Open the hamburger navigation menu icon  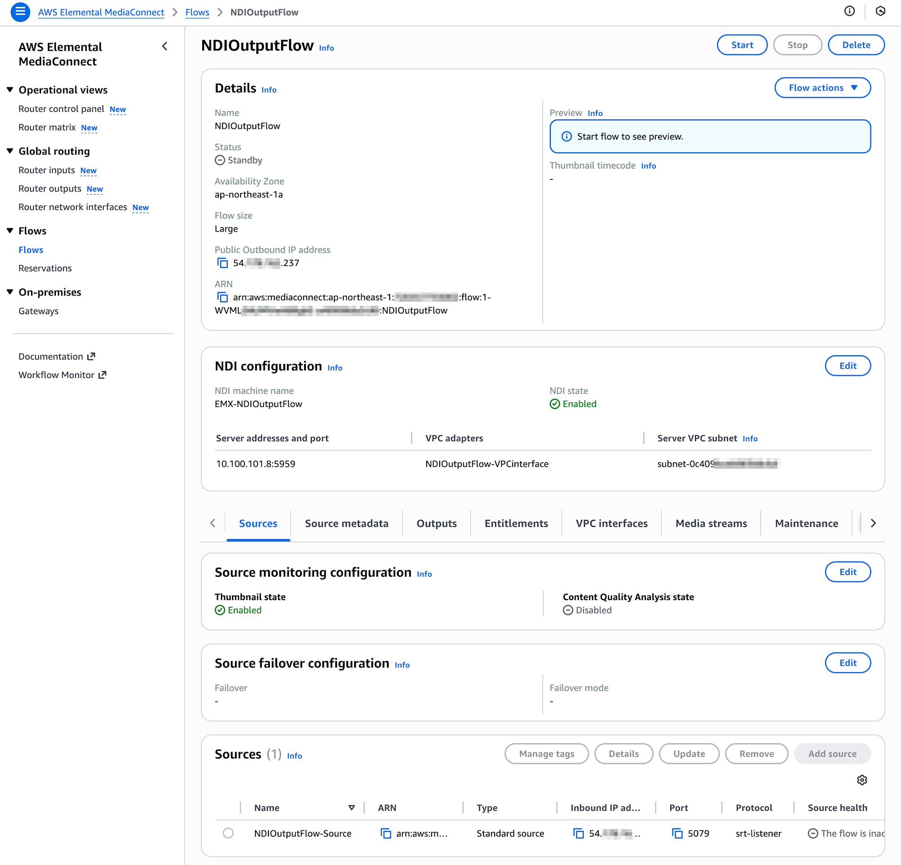(20, 12)
